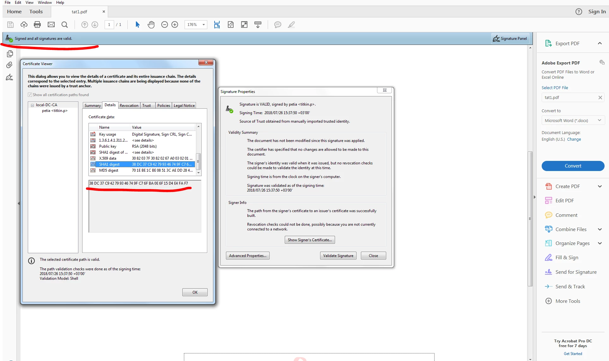Collapse the local-DC-CA tree node
The image size is (609, 361).
[x=32, y=105]
